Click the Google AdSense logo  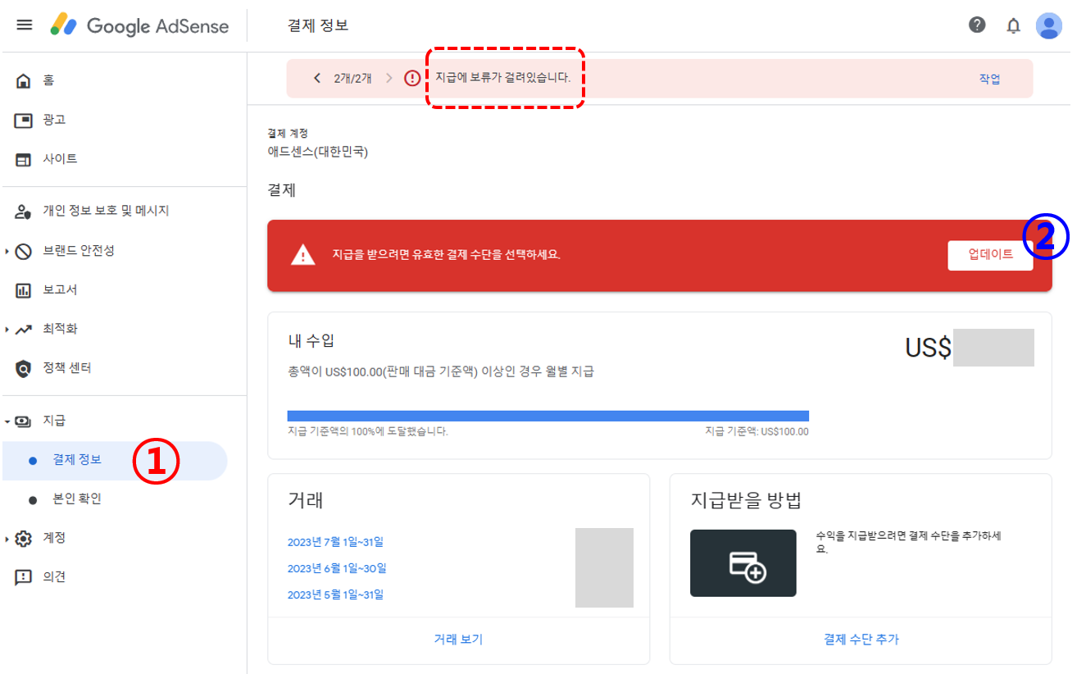tap(139, 25)
